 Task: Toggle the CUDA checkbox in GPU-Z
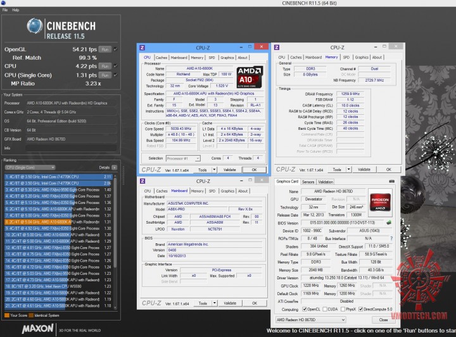pyautogui.click(x=325, y=309)
